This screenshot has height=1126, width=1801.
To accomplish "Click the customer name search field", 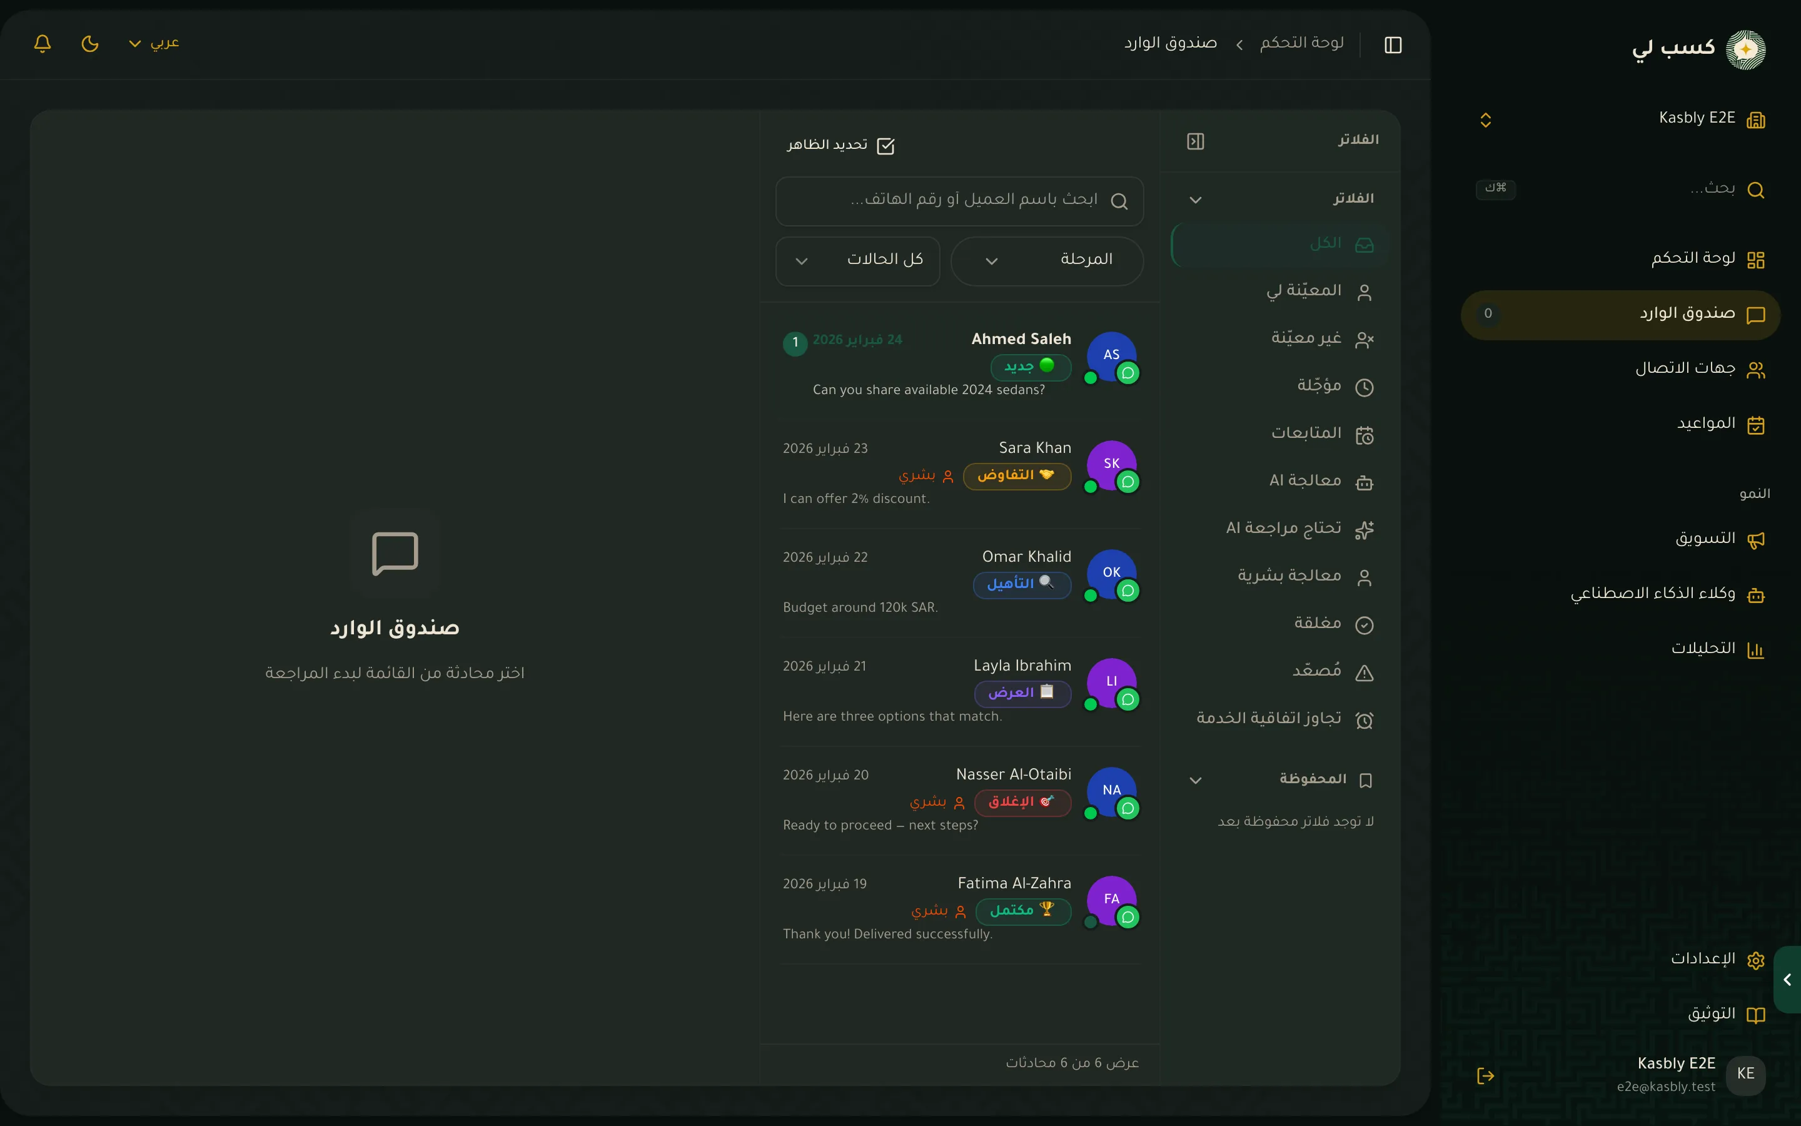I will pos(959,200).
